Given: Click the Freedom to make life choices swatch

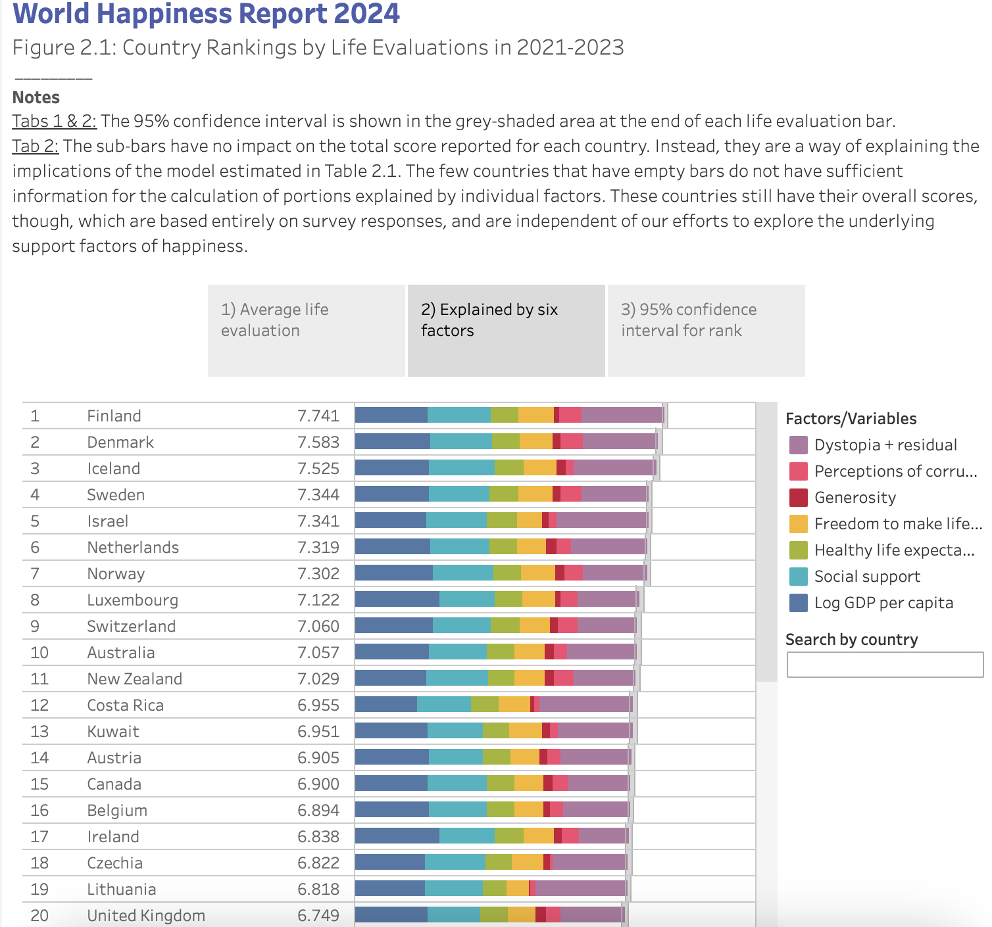Looking at the screenshot, I should coord(798,524).
